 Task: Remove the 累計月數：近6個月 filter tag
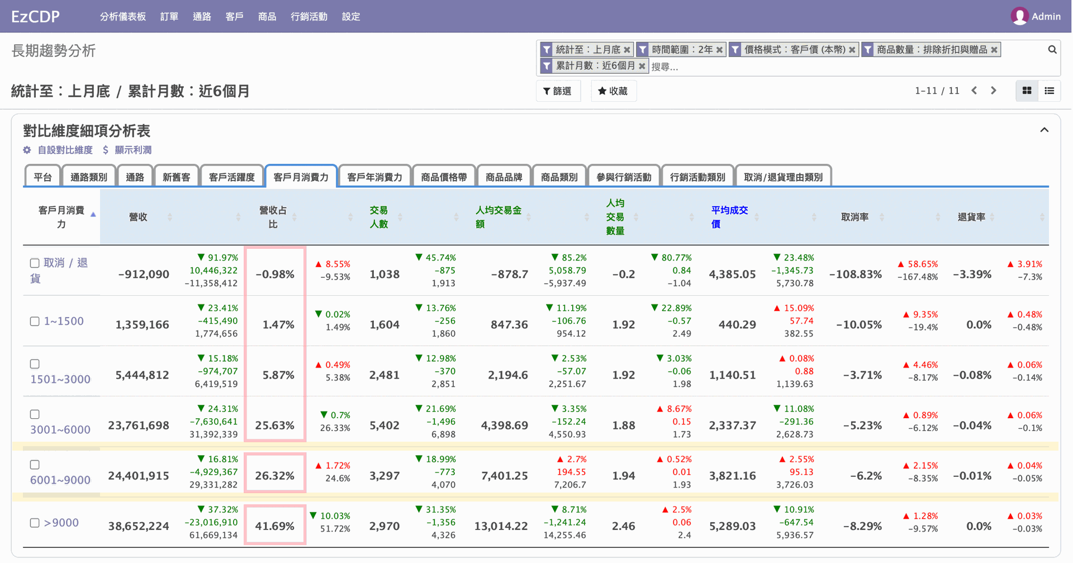pyautogui.click(x=642, y=66)
